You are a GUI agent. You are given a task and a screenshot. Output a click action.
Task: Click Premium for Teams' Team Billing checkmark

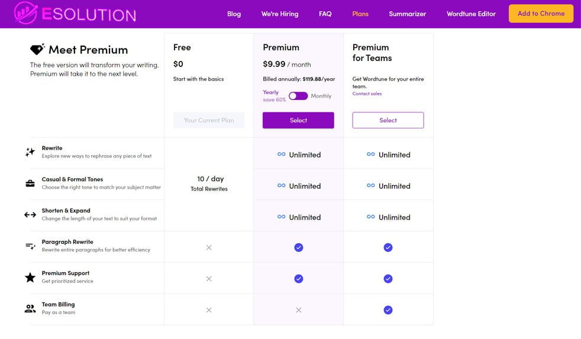(388, 309)
